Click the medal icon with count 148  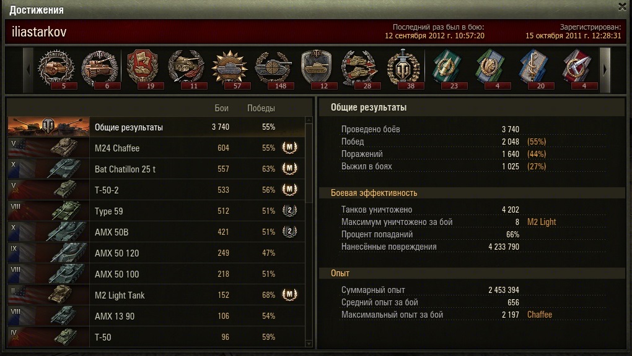pyautogui.click(x=273, y=69)
